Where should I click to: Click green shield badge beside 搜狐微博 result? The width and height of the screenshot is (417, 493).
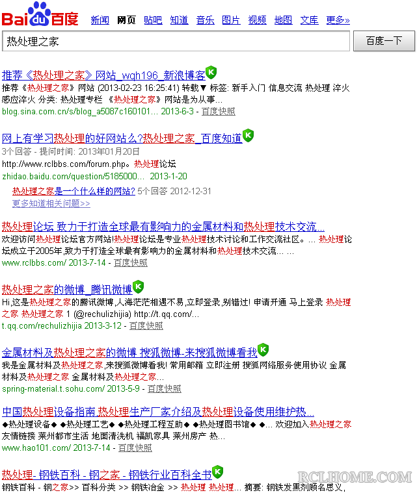tap(263, 349)
